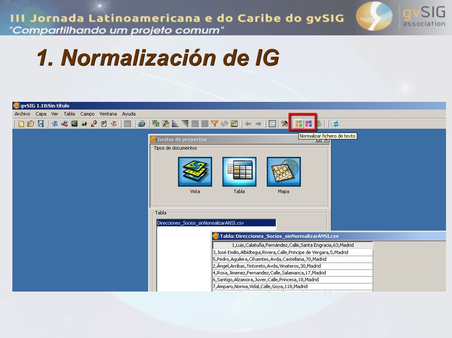Click the blue icon with red dot
Image resolution: width=452 pixels, height=338 pixels.
point(64,124)
